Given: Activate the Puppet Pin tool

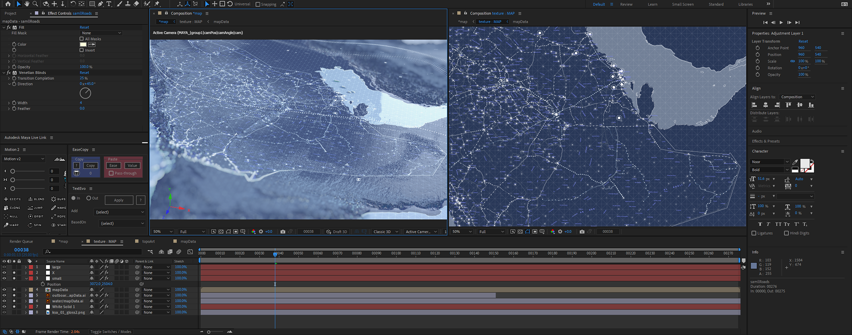Looking at the screenshot, I should (157, 4).
